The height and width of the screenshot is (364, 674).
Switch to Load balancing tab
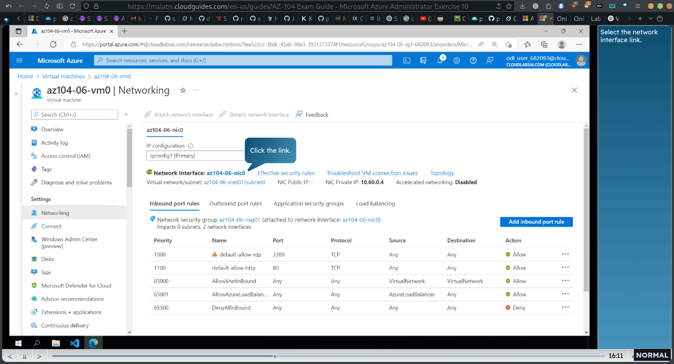tap(375, 204)
